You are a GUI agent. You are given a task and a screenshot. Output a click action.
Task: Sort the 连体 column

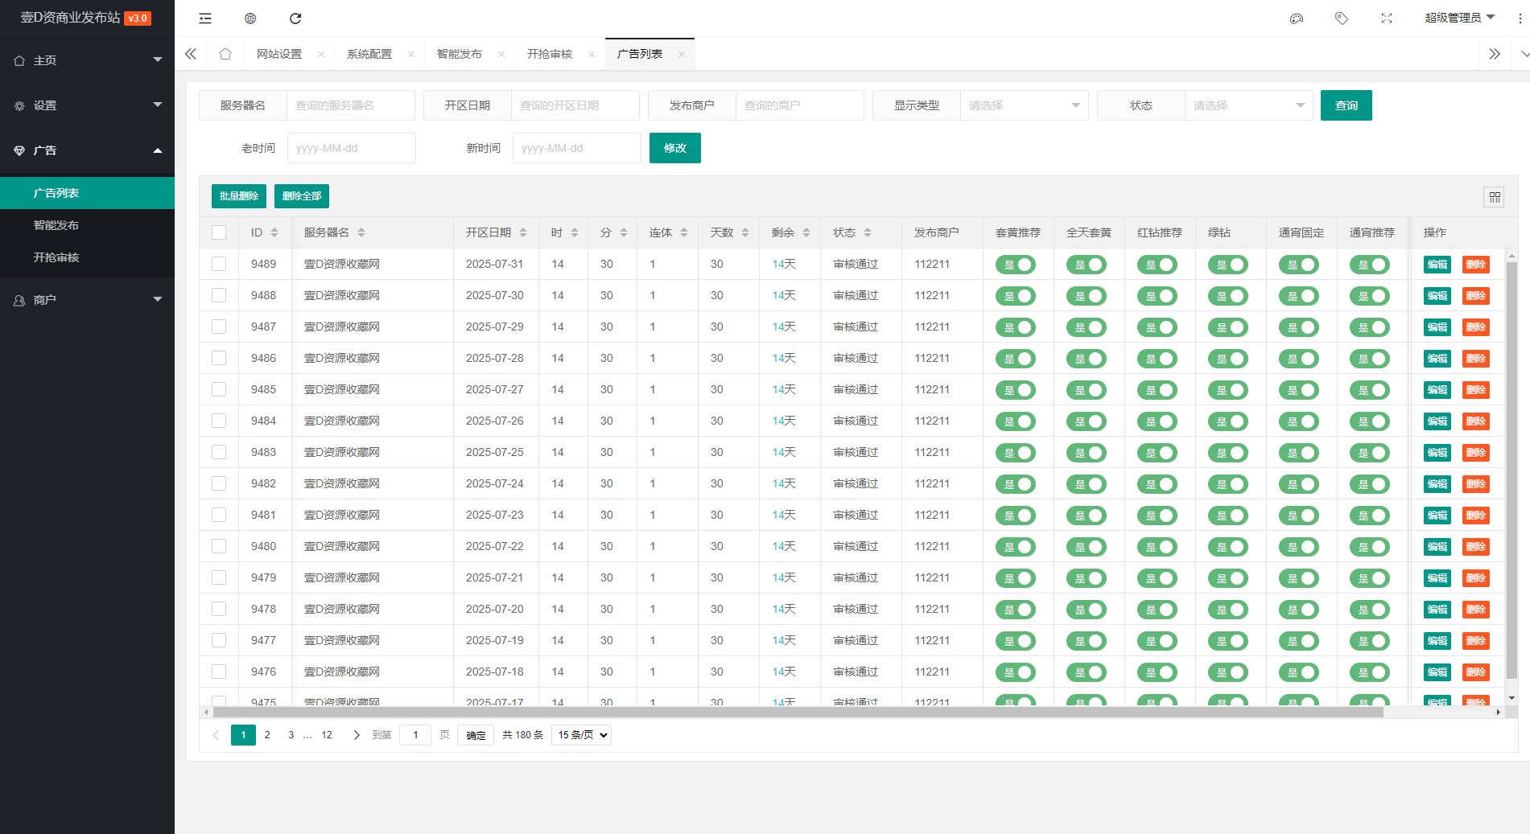pyautogui.click(x=684, y=232)
